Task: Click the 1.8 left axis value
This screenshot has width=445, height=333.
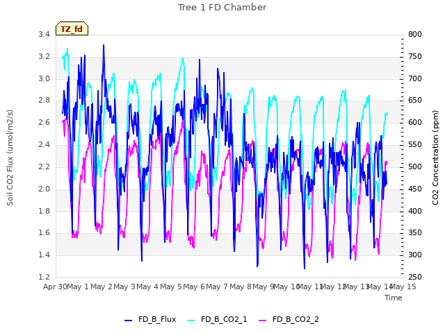Action: point(44,211)
